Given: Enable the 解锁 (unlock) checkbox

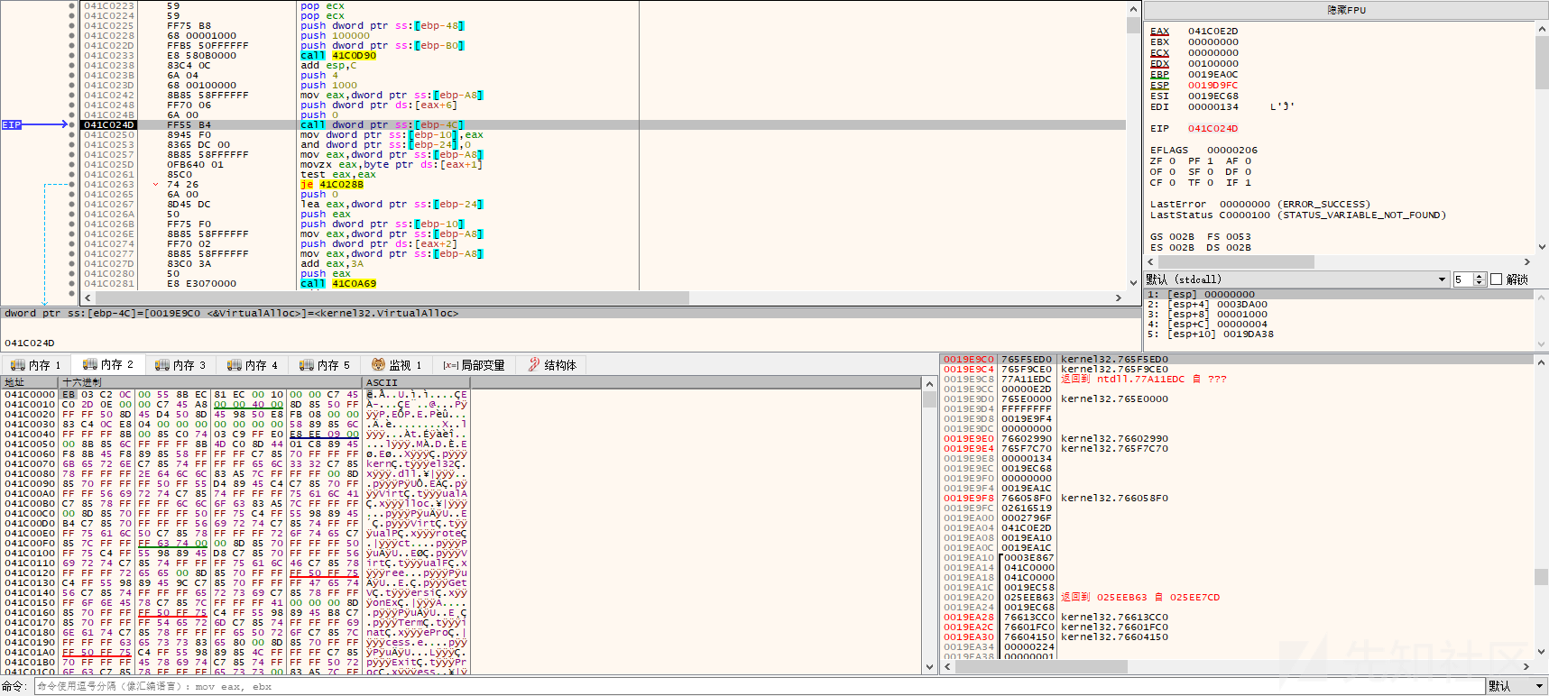Looking at the screenshot, I should 1496,279.
